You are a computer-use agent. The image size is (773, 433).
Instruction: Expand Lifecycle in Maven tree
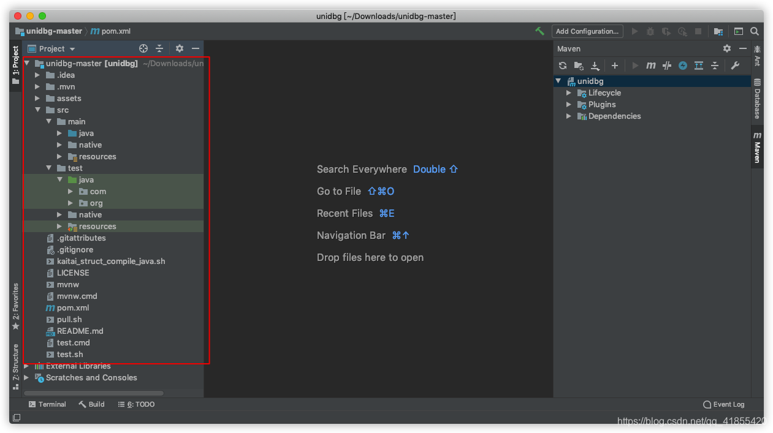pos(569,92)
